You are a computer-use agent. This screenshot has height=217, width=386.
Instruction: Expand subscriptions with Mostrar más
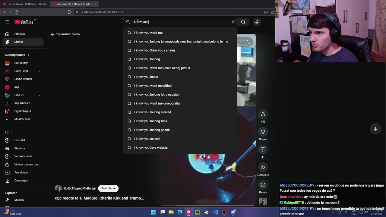[23, 119]
